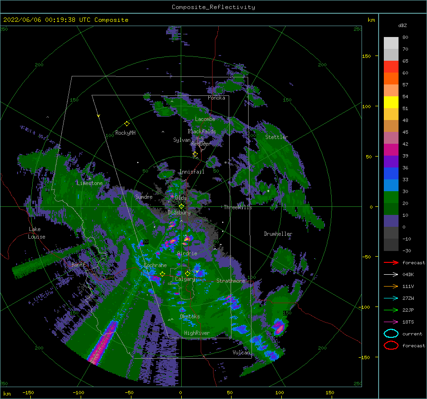Click the Vulcan city label
The height and width of the screenshot is (399, 427).
(x=241, y=353)
